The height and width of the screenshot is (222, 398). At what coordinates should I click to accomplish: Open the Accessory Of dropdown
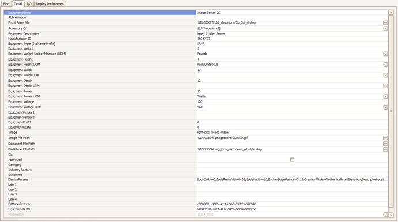(x=385, y=28)
